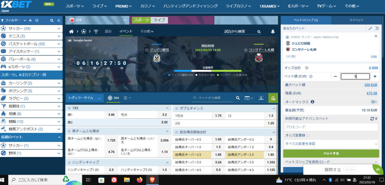
Task: Open Firefox from the taskbar
Action: tap(139, 180)
